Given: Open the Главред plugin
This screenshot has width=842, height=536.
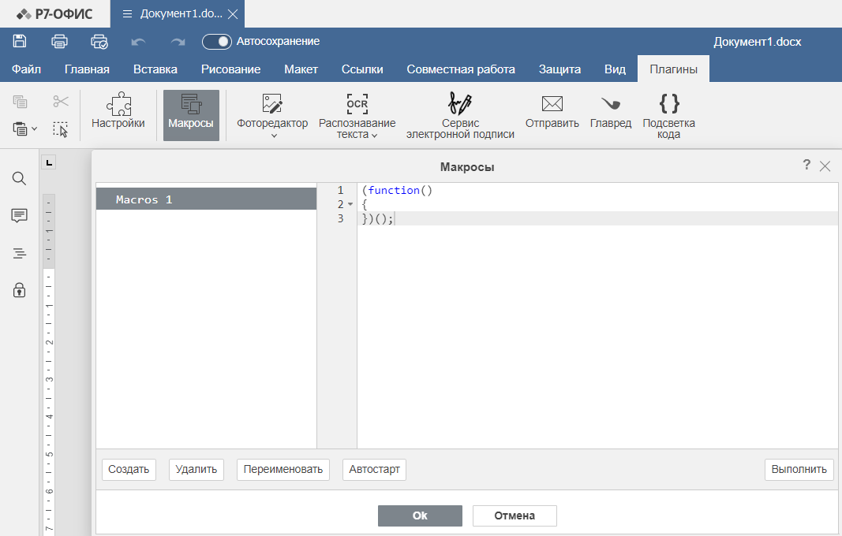Looking at the screenshot, I should coord(610,104).
